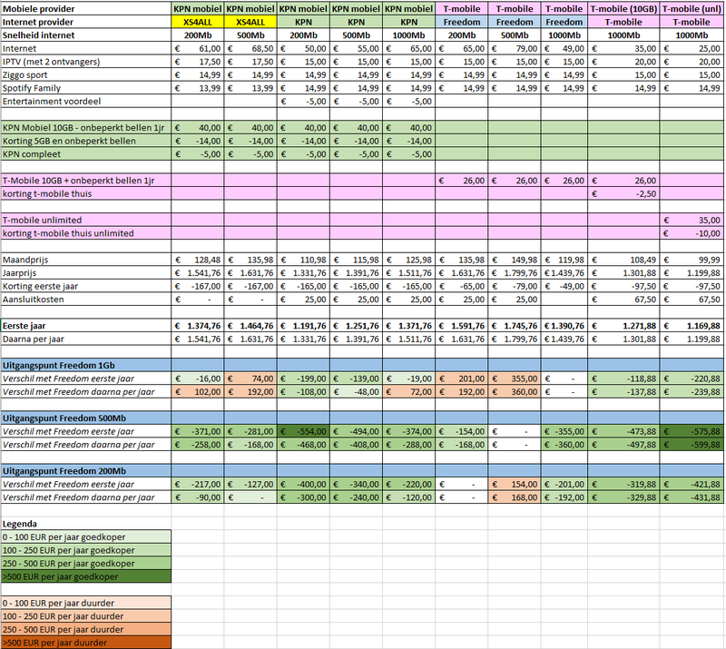Click legend entry '250 - 500 EUR per jaar goedkoper'
726x649 pixels.
pyautogui.click(x=86, y=564)
